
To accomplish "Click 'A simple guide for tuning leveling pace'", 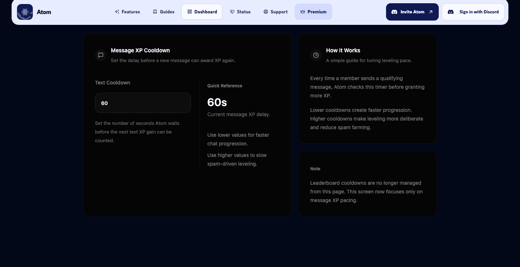I will click(369, 61).
